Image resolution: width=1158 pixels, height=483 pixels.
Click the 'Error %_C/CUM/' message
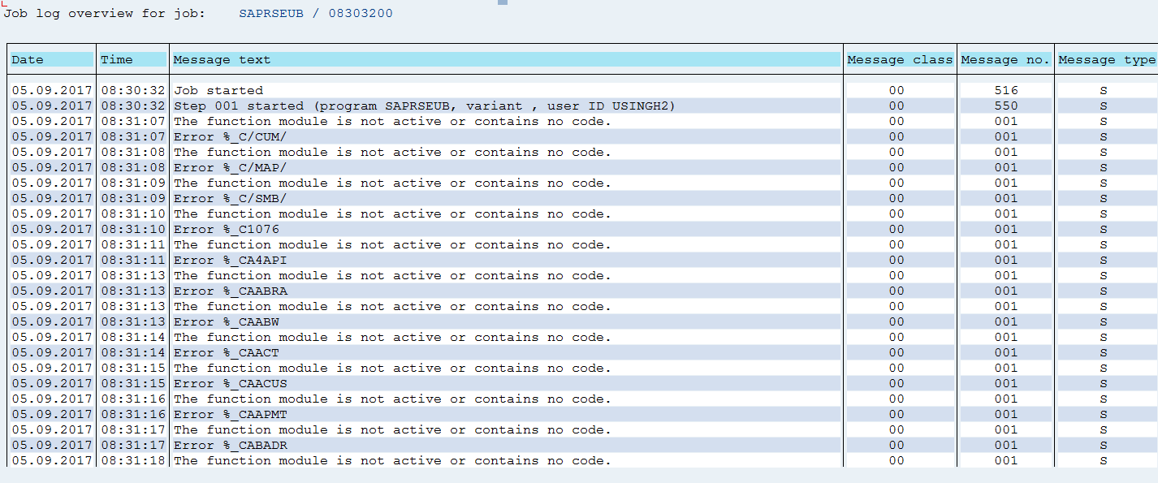(x=230, y=136)
